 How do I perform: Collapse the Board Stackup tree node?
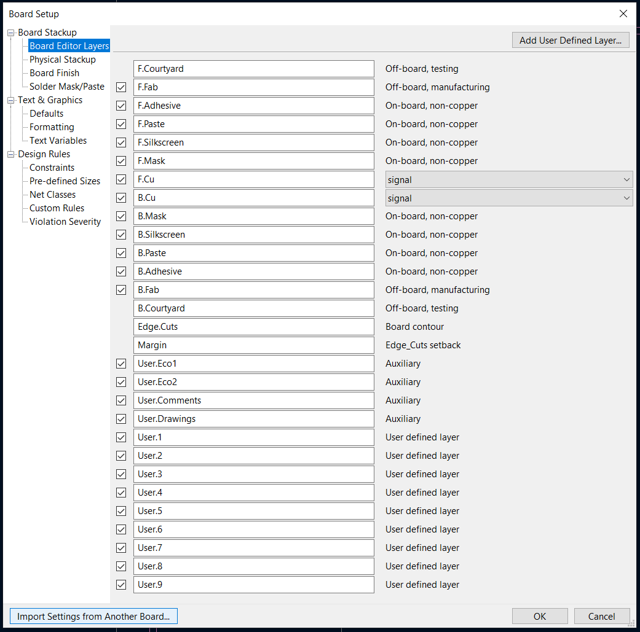point(11,33)
